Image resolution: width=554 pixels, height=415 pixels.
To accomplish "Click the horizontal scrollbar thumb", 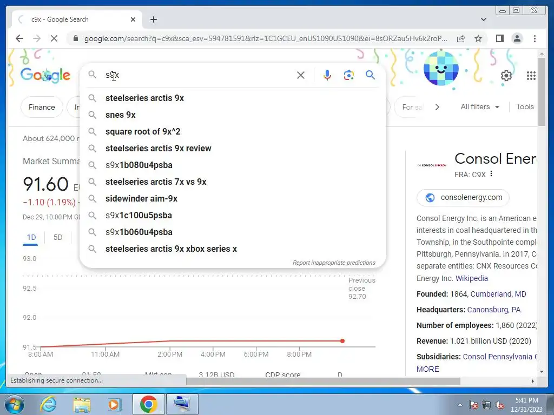I will coord(323,381).
